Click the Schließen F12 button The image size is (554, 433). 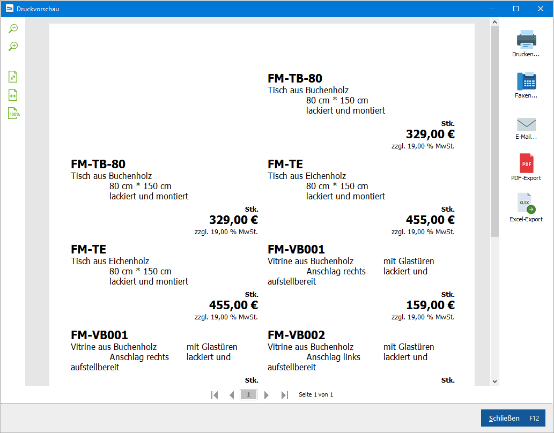point(513,418)
